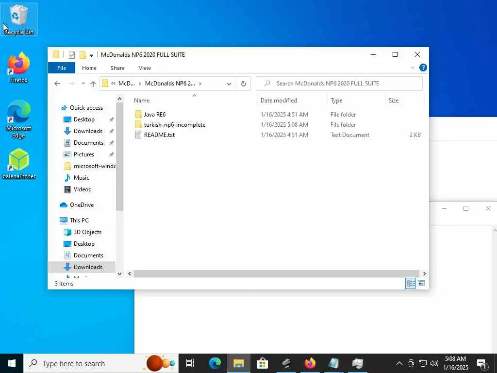497x373 pixels.
Task: Open pinned Documents under Quick access
Action: (x=88, y=143)
